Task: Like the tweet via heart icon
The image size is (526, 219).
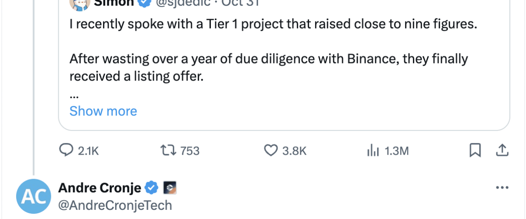Action: [x=271, y=151]
